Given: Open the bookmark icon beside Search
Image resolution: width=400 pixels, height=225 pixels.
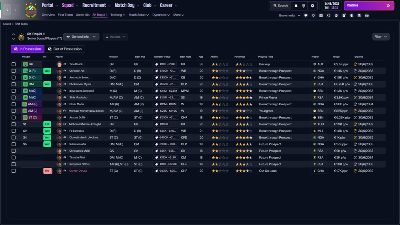Looking at the screenshot, I should pyautogui.click(x=296, y=6).
